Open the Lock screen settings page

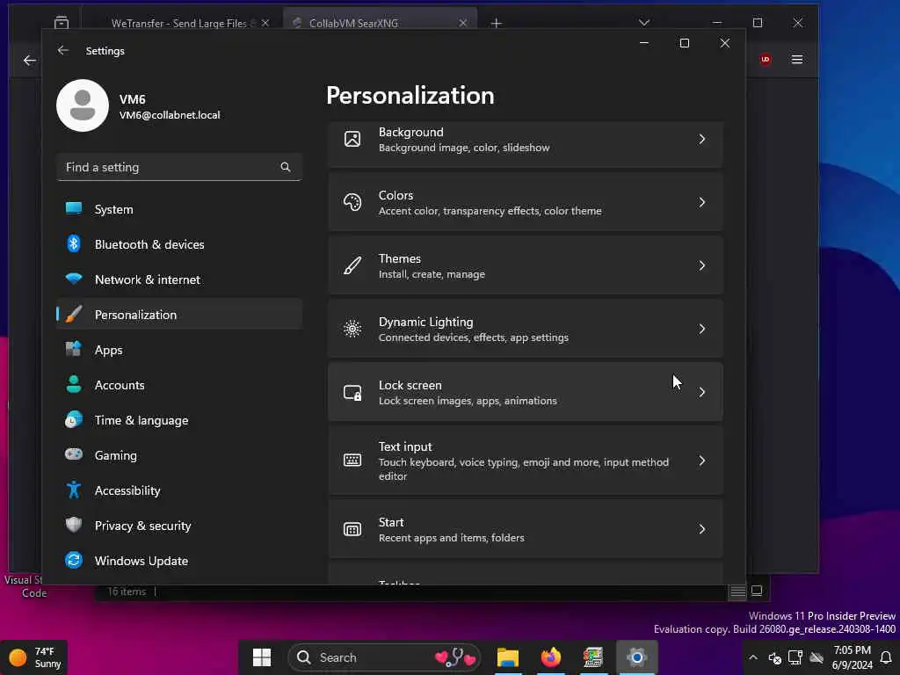(526, 392)
